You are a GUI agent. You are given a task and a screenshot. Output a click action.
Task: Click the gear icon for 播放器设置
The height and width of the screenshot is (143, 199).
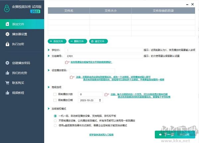click(7, 34)
